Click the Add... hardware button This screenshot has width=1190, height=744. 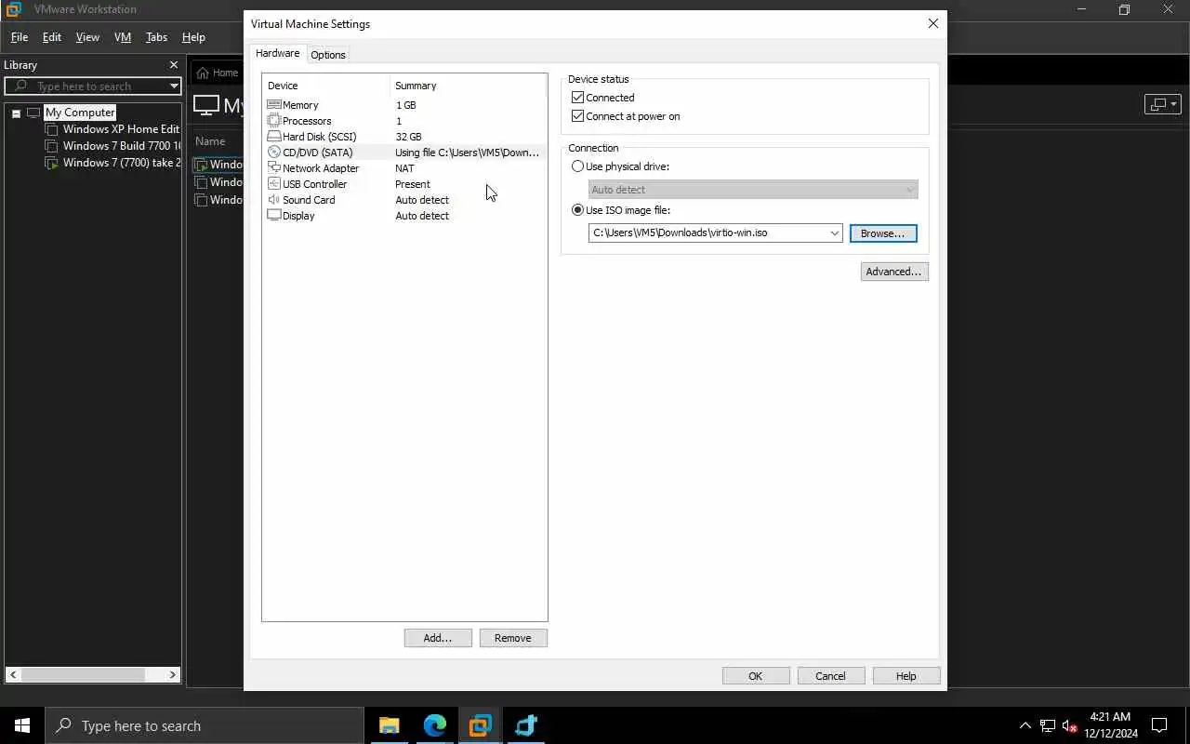[438, 638]
